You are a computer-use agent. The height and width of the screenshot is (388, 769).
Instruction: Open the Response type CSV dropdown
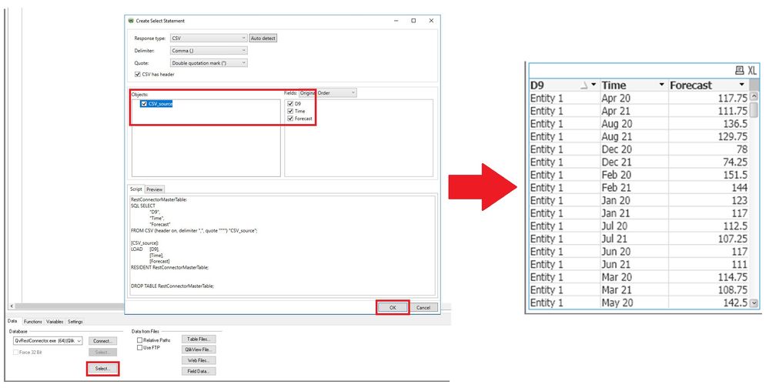click(x=209, y=38)
